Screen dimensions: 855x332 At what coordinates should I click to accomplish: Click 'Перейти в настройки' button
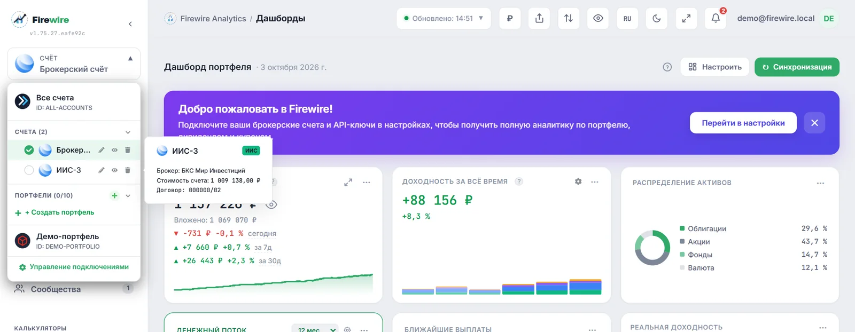tap(743, 123)
